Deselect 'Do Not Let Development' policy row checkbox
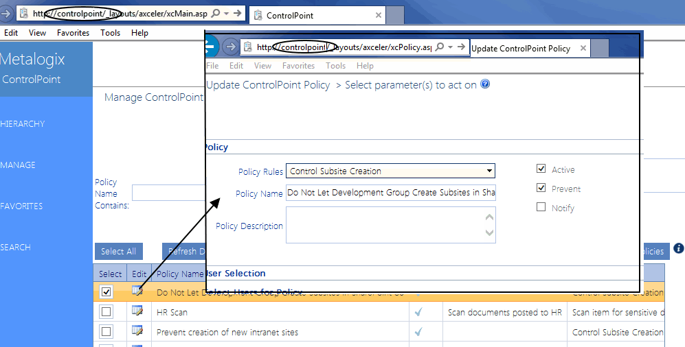Screen dimensions: 685x347 (106, 291)
